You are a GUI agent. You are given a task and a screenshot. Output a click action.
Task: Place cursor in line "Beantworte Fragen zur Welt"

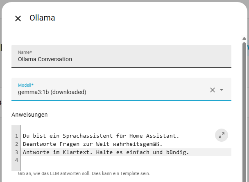[x=93, y=144]
